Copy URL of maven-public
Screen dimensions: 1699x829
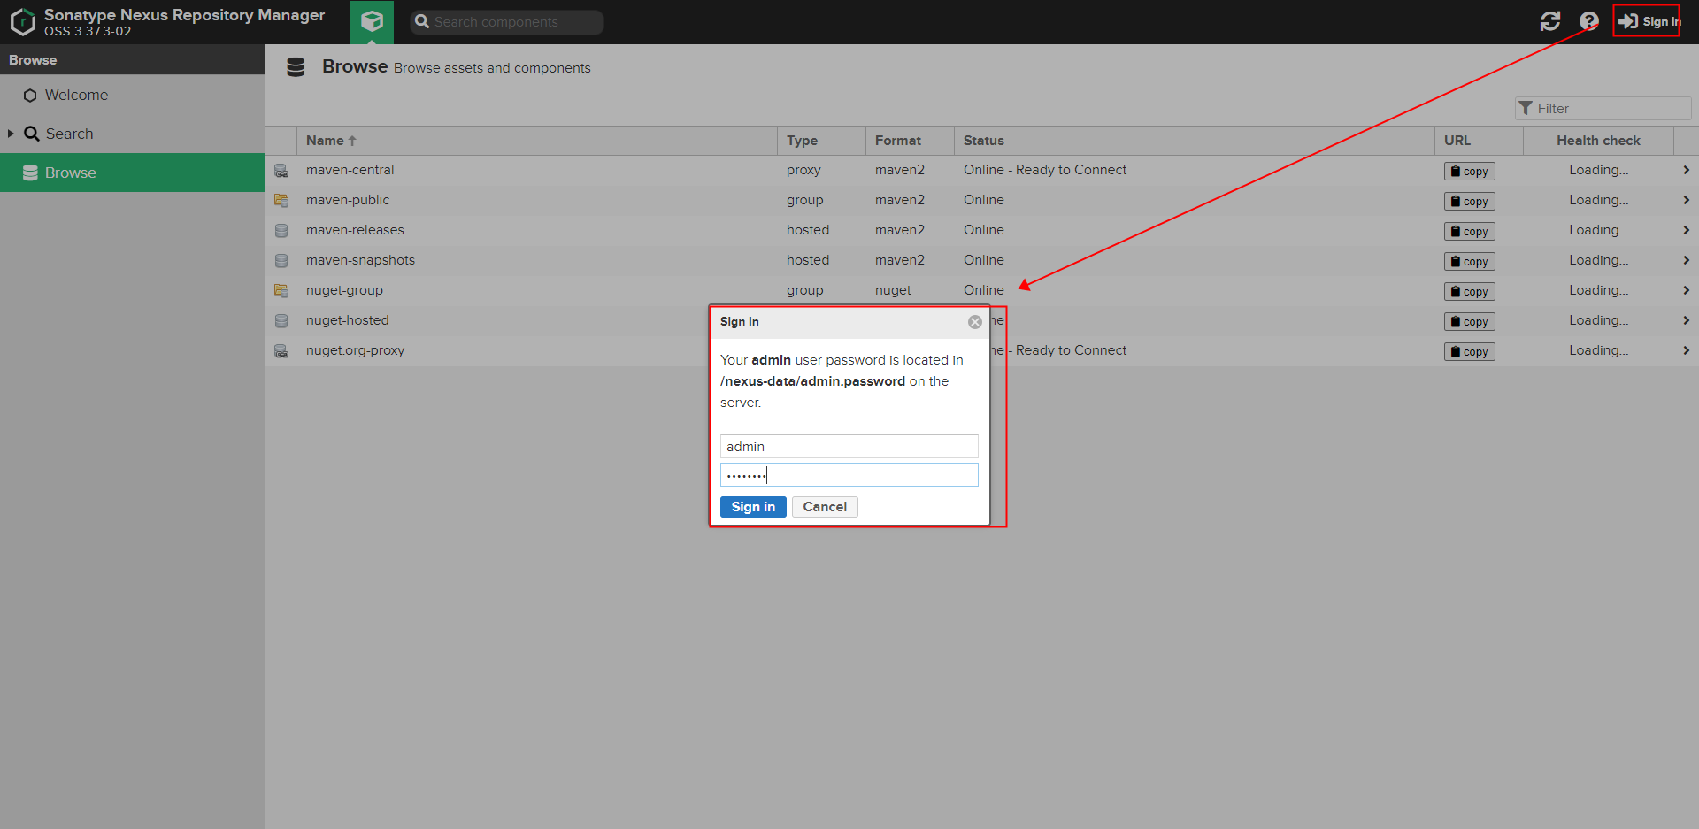point(1470,202)
